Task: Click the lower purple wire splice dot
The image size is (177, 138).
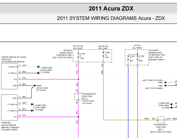Action: tap(78, 117)
